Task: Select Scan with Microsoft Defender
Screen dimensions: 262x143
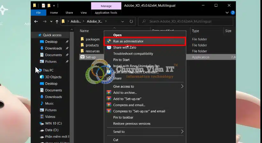Action: [145, 72]
